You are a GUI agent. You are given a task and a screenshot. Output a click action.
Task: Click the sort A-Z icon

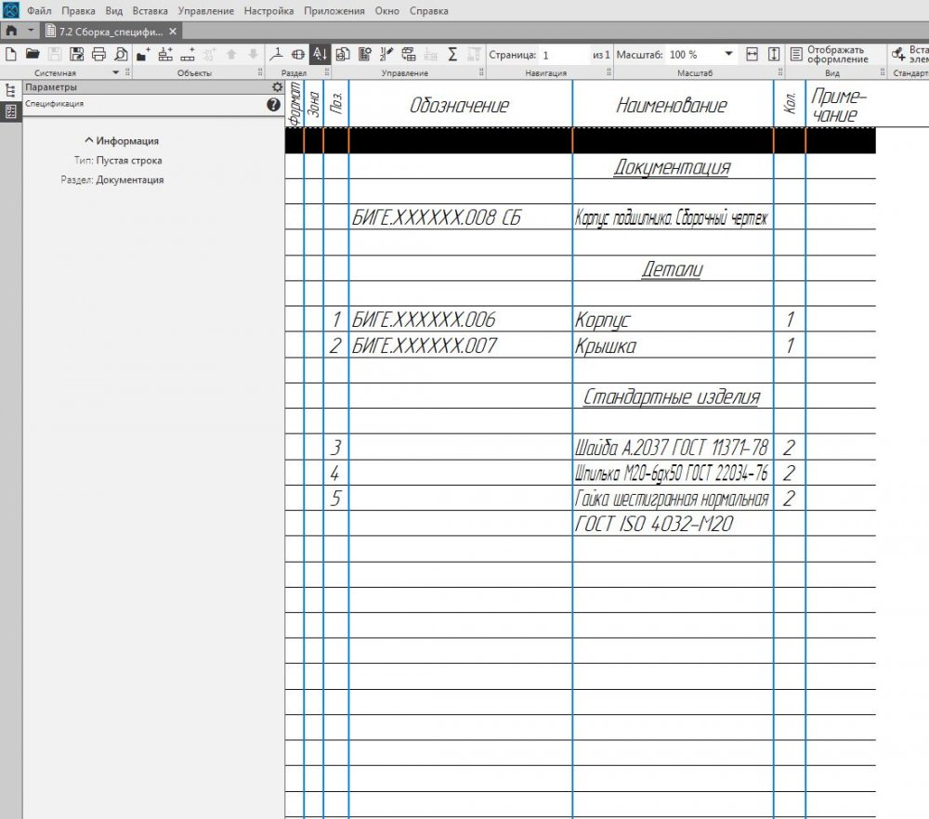(319, 55)
